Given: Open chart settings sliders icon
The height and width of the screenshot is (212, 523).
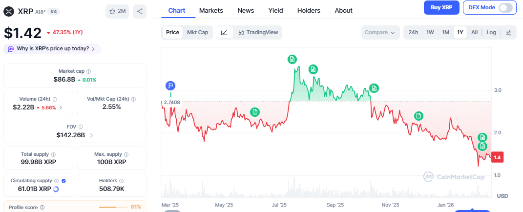Looking at the screenshot, I should pyautogui.click(x=508, y=32).
